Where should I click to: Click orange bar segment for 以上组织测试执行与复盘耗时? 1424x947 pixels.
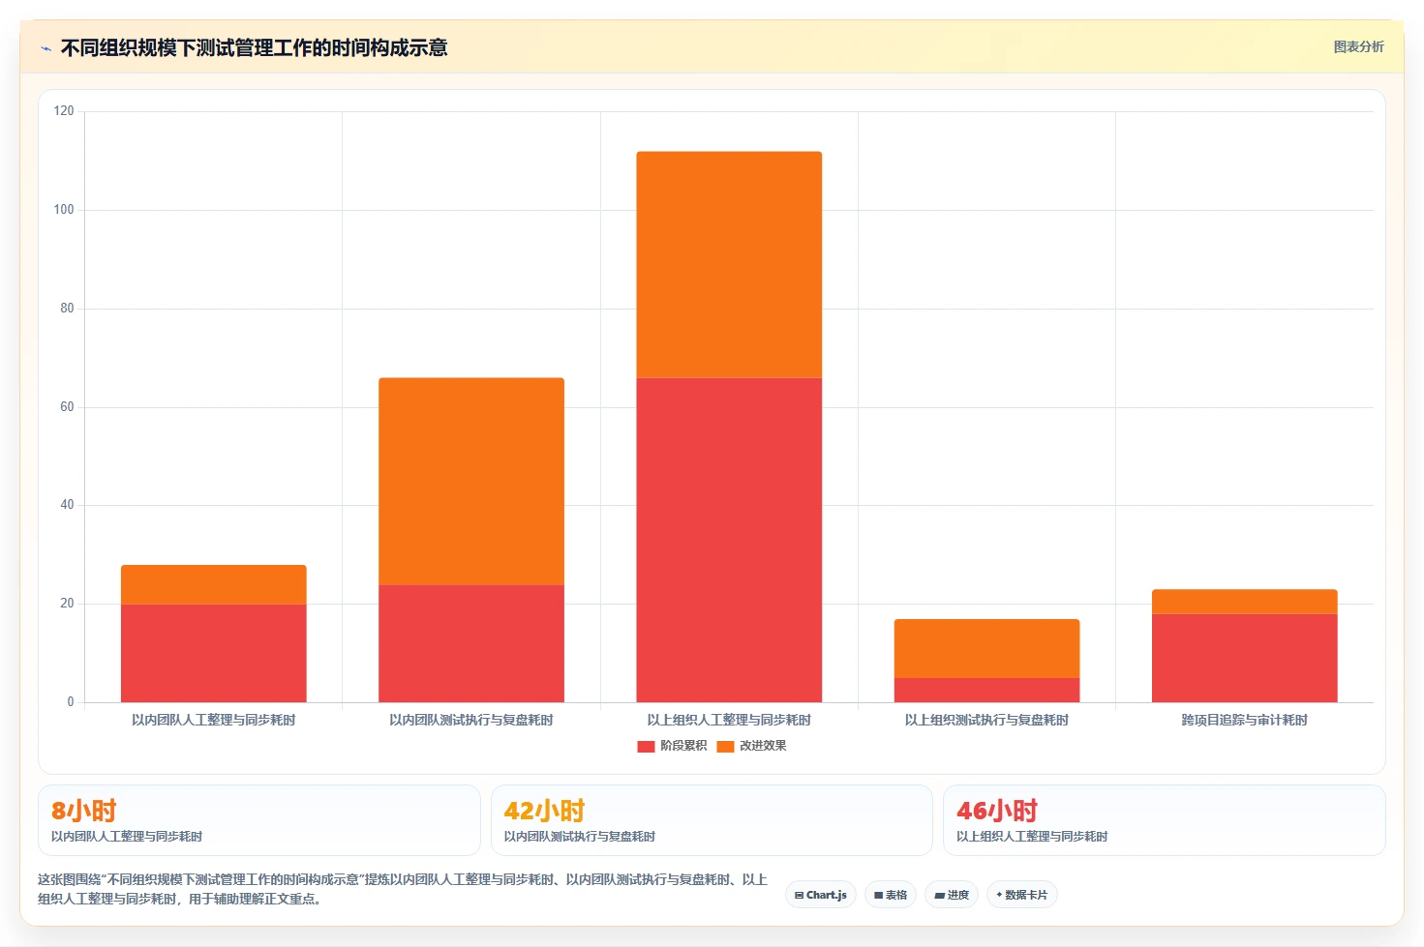[986, 648]
